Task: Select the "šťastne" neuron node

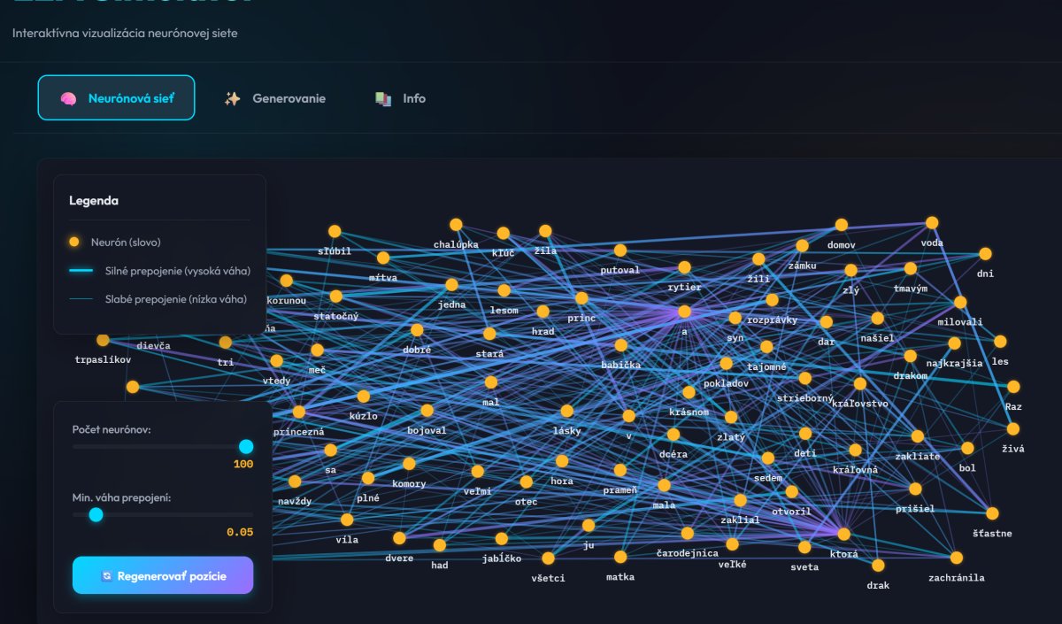Action: point(992,513)
